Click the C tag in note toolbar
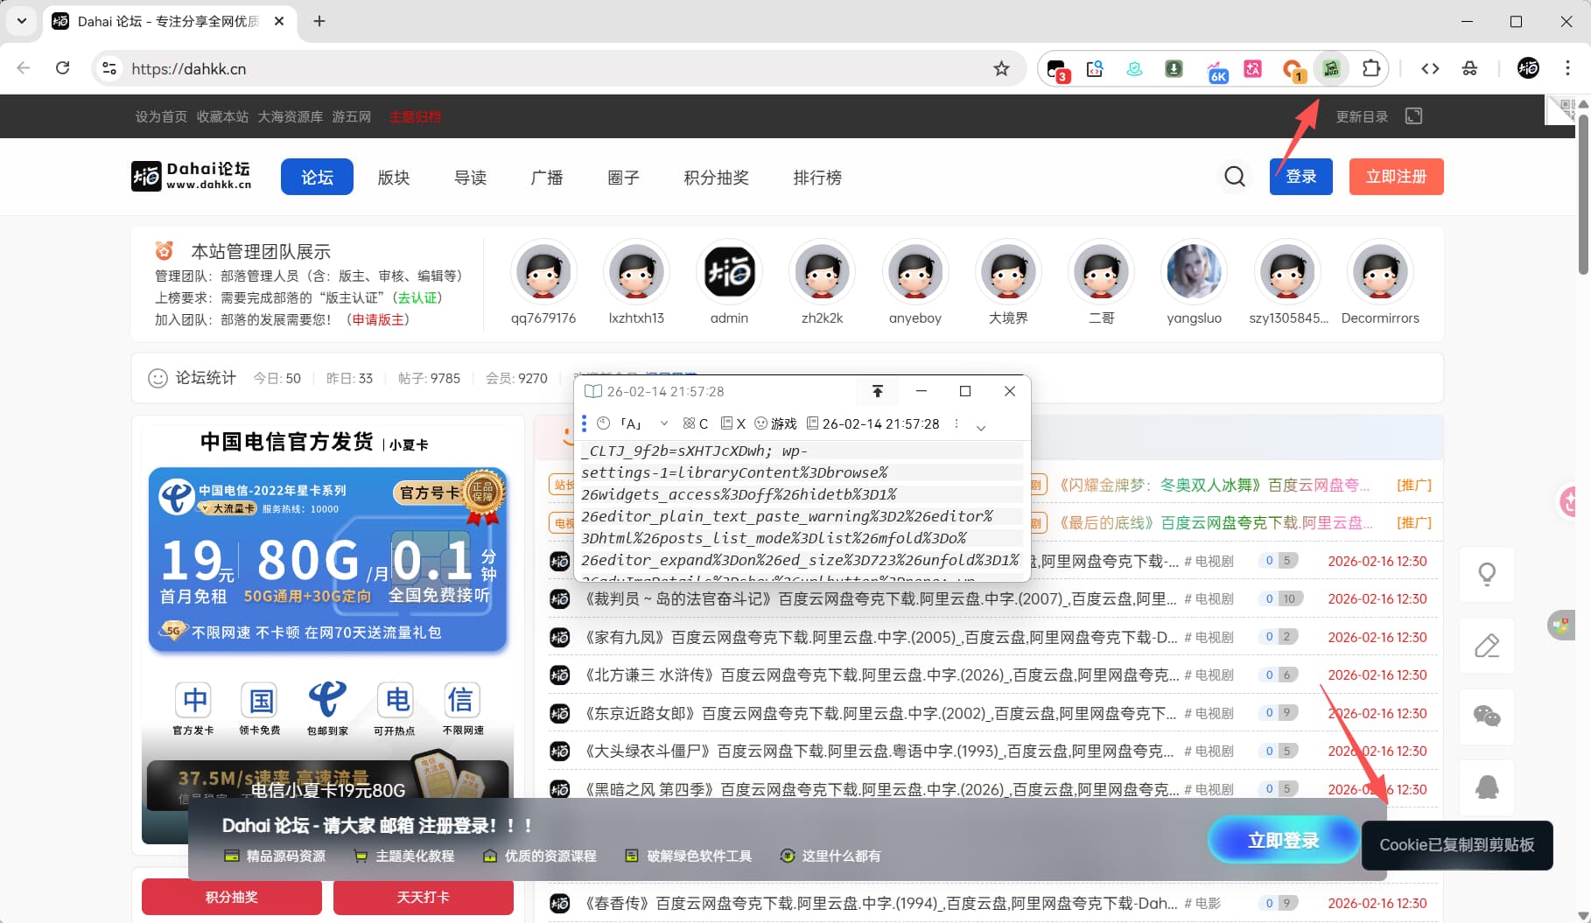Image resolution: width=1591 pixels, height=923 pixels. coord(696,423)
